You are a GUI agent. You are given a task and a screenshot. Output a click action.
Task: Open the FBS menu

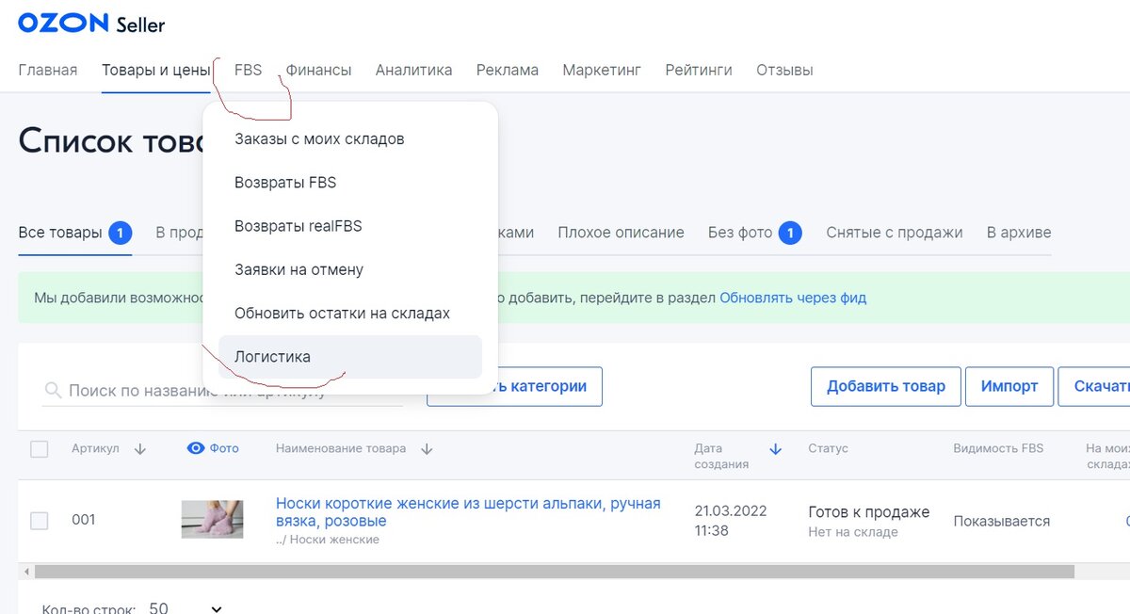pos(249,70)
